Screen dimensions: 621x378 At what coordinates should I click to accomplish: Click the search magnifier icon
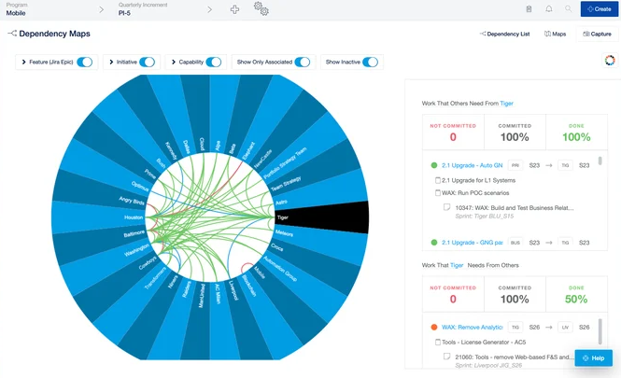pos(568,9)
